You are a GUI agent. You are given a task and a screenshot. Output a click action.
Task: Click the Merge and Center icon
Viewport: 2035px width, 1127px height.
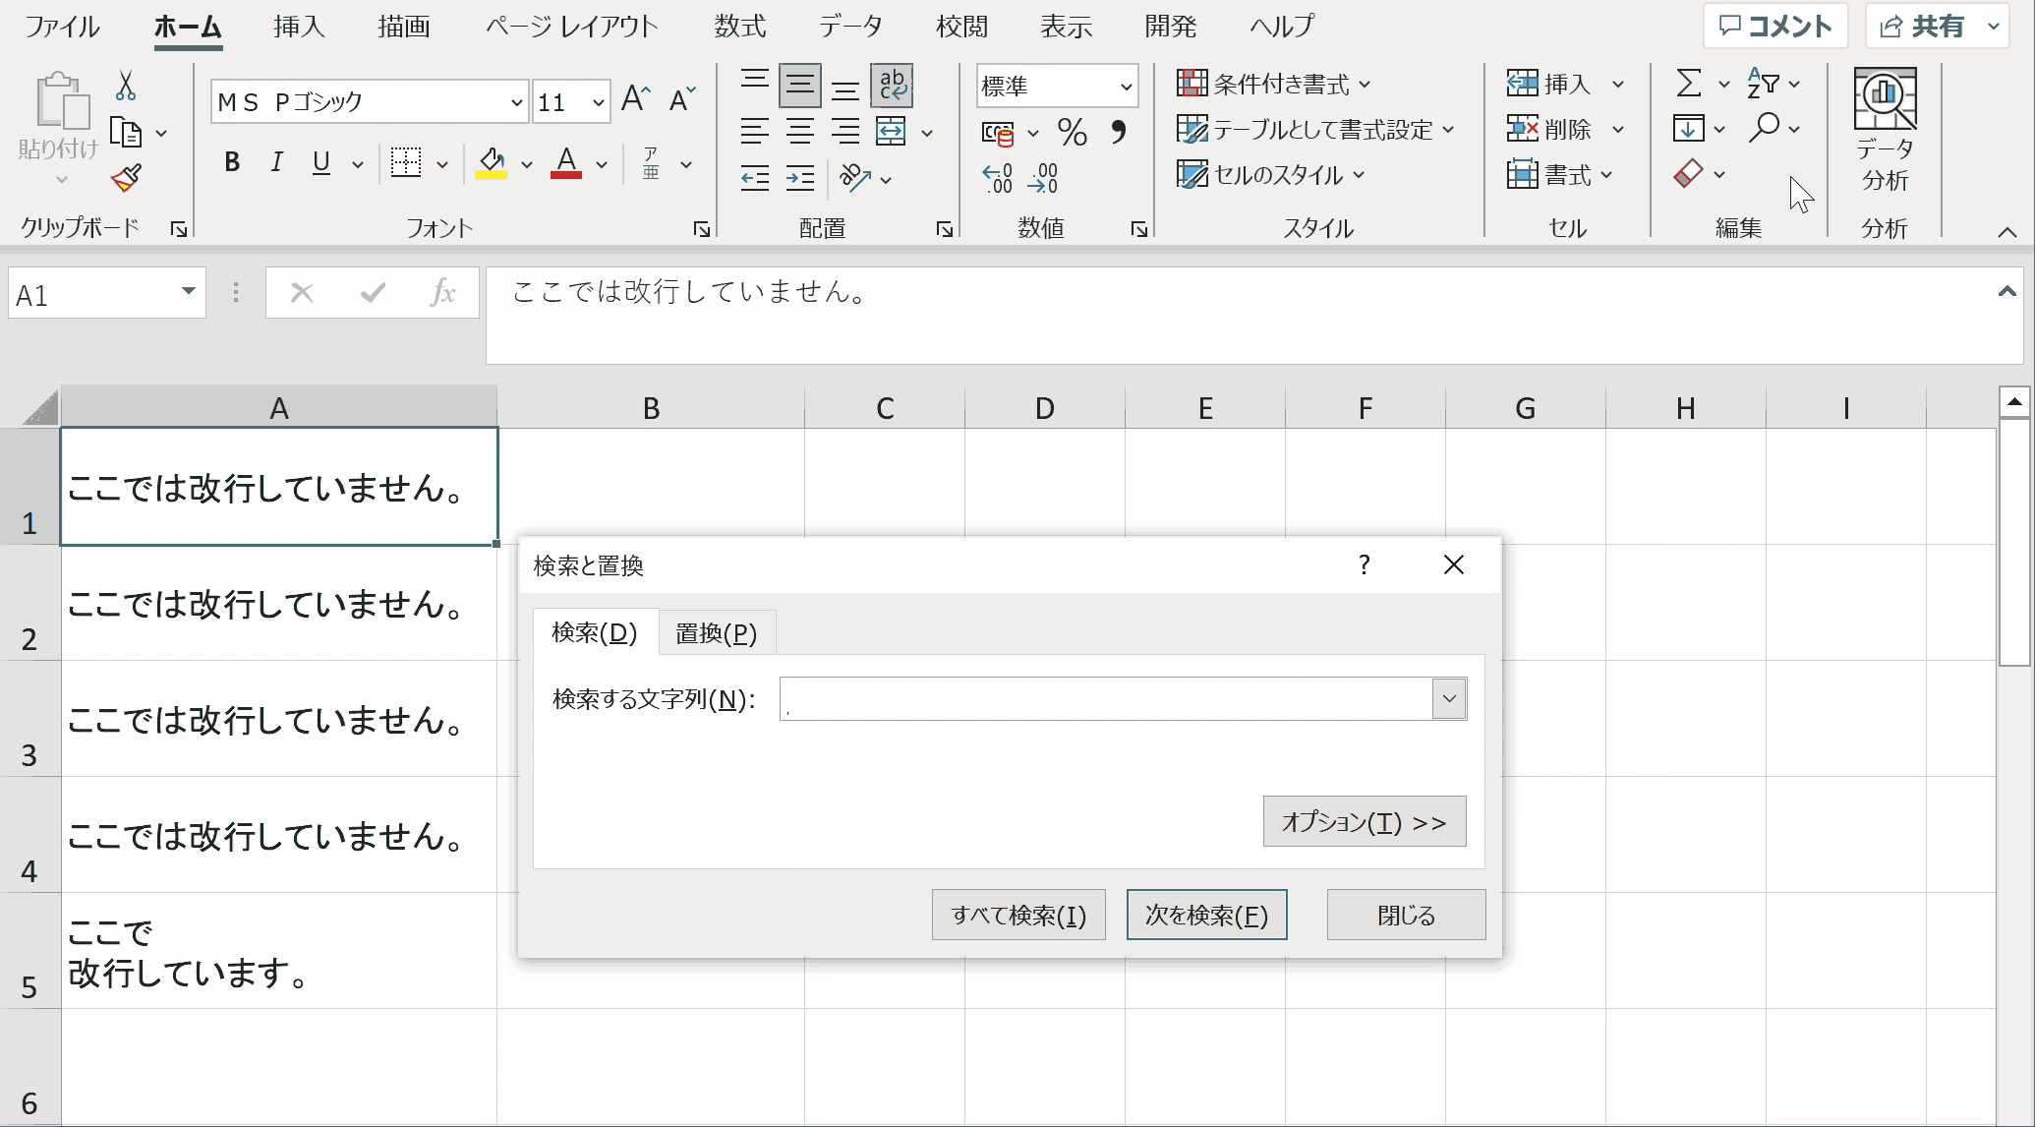point(891,132)
